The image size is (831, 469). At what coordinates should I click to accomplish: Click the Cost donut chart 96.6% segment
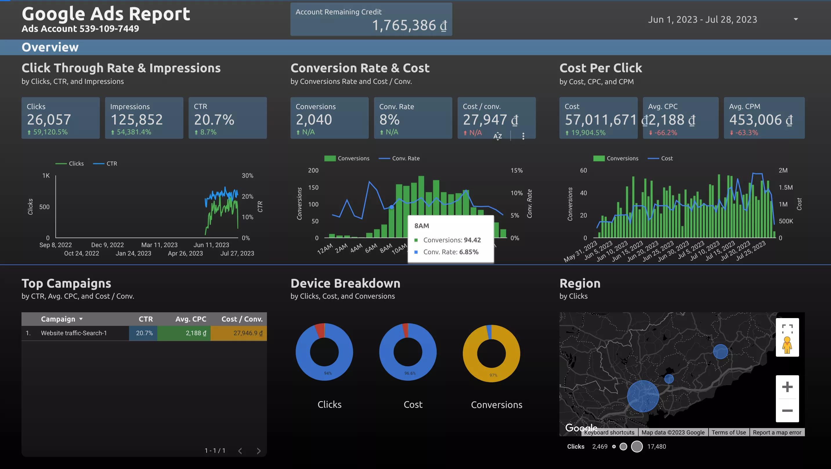coord(410,373)
